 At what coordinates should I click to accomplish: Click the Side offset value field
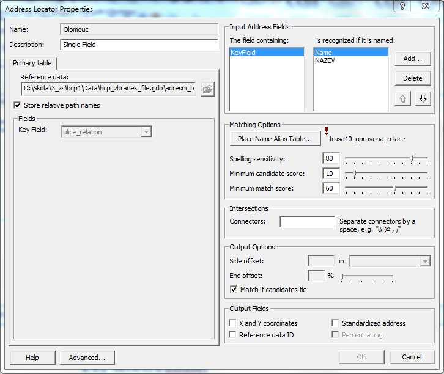(321, 261)
